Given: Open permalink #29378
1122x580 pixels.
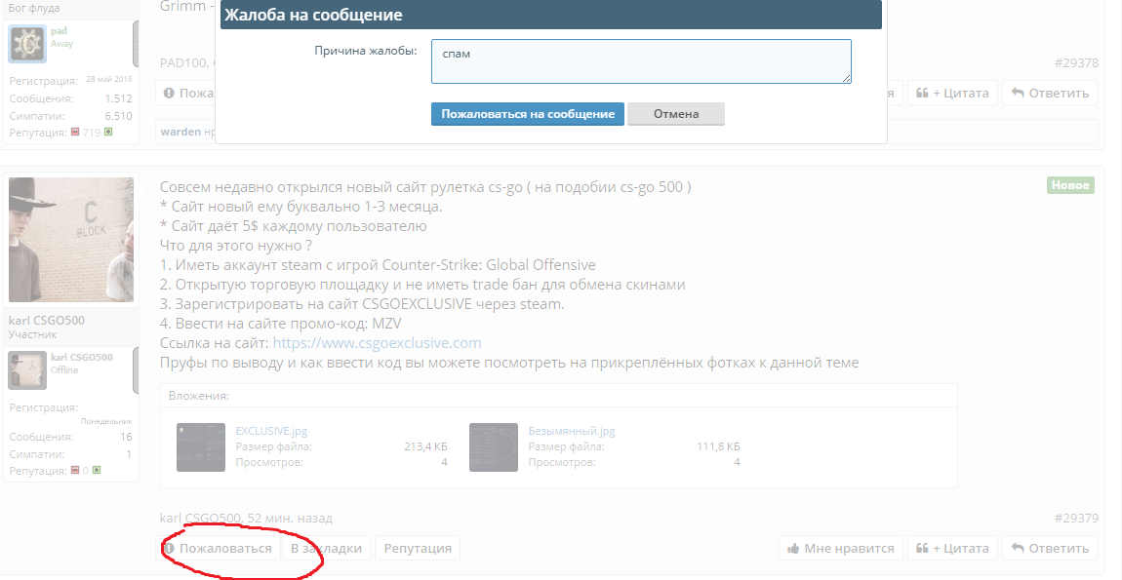Looking at the screenshot, I should [x=1076, y=63].
